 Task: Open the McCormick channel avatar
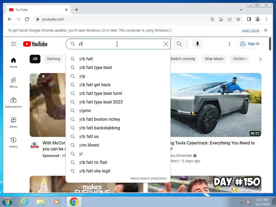35,145
